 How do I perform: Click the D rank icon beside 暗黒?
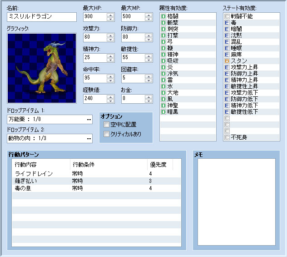(x=163, y=111)
